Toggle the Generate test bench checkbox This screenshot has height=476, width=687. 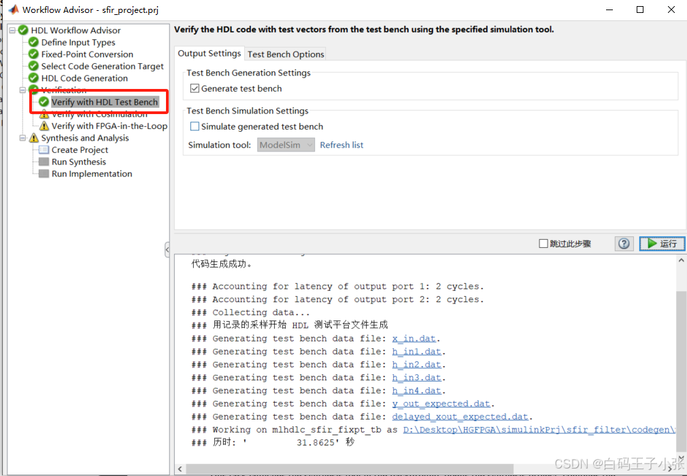[x=195, y=88]
